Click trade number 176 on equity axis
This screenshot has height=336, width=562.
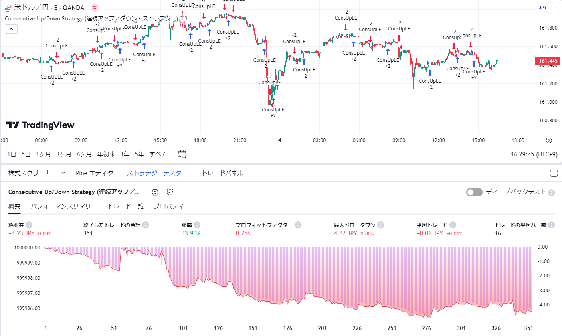(x=288, y=328)
